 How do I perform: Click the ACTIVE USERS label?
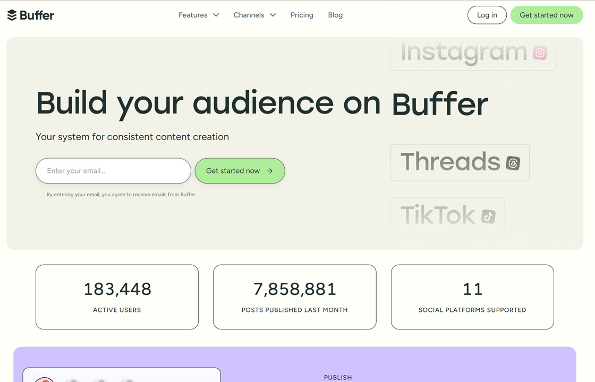(x=117, y=310)
